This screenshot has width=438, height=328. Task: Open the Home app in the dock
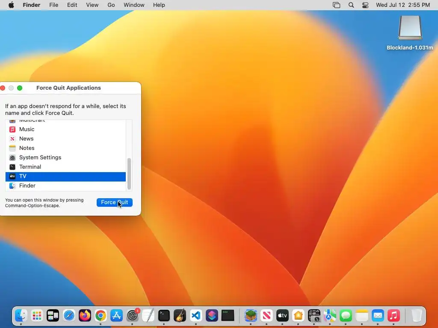298,316
